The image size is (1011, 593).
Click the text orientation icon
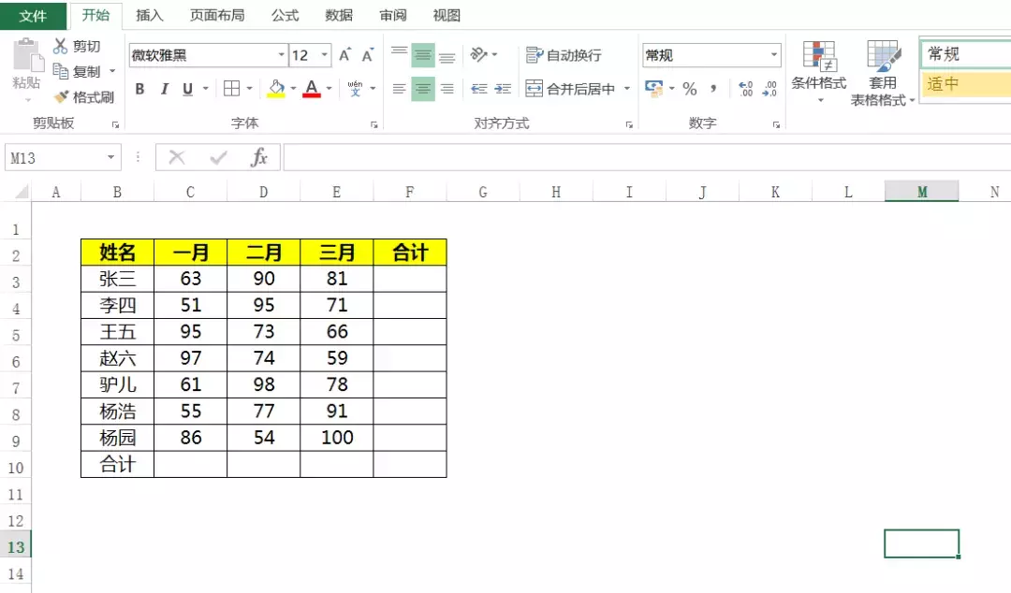tap(479, 54)
